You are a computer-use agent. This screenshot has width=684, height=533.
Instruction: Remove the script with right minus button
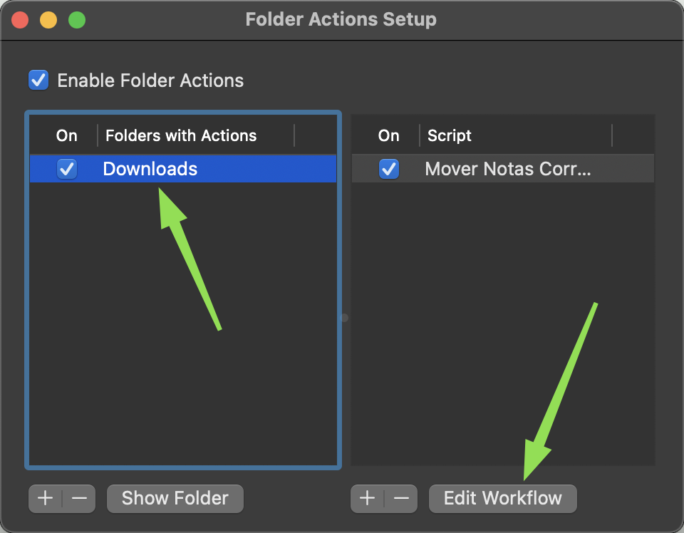(401, 498)
